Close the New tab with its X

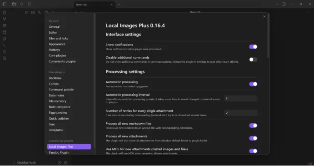112,5
